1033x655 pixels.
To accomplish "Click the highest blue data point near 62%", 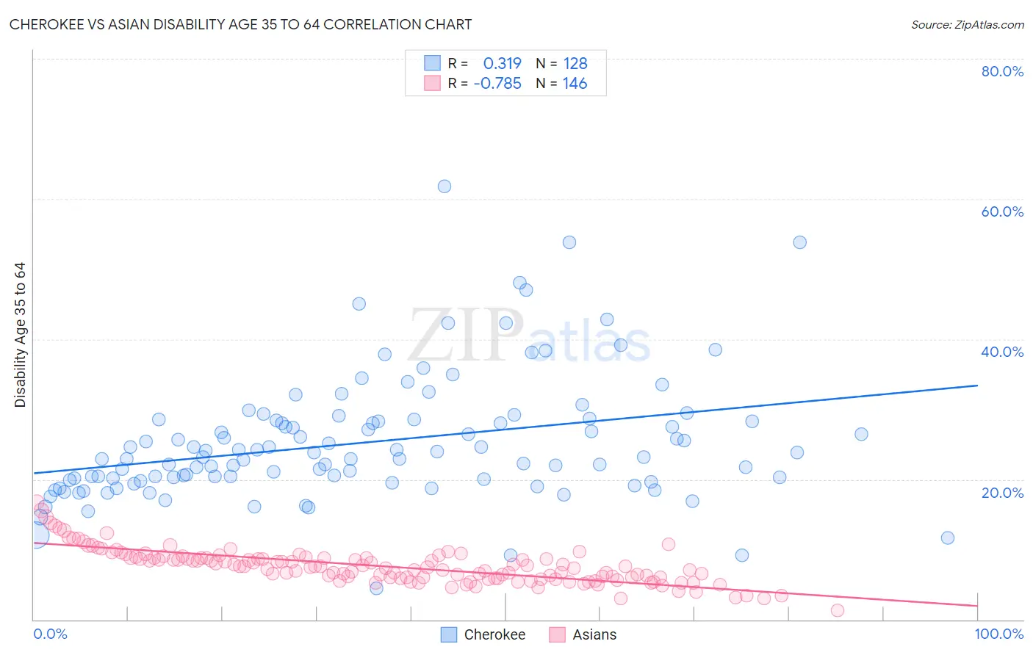I will point(444,187).
